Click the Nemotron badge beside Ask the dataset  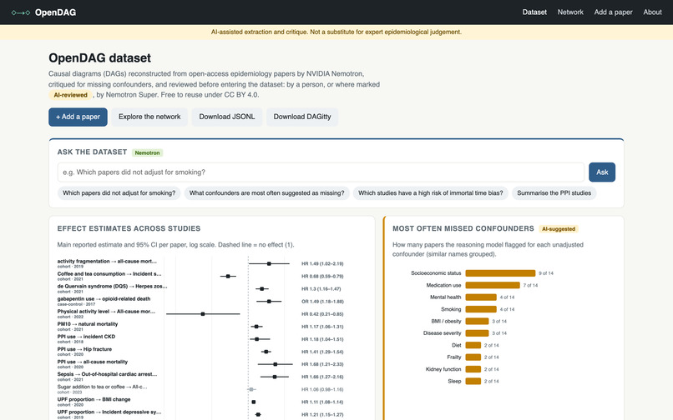pyautogui.click(x=147, y=152)
